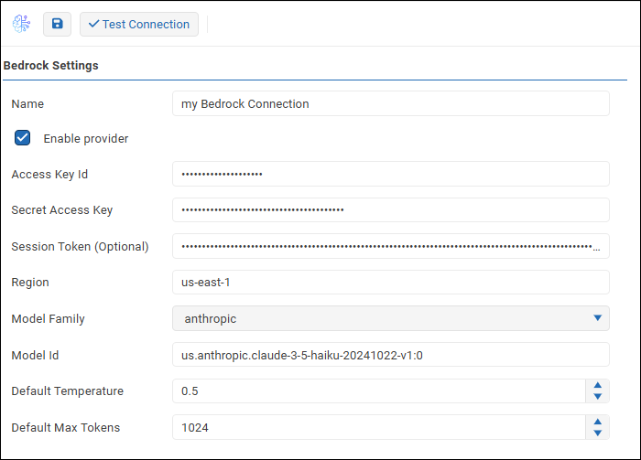
Task: Click into the Access Key Id field
Action: point(390,174)
